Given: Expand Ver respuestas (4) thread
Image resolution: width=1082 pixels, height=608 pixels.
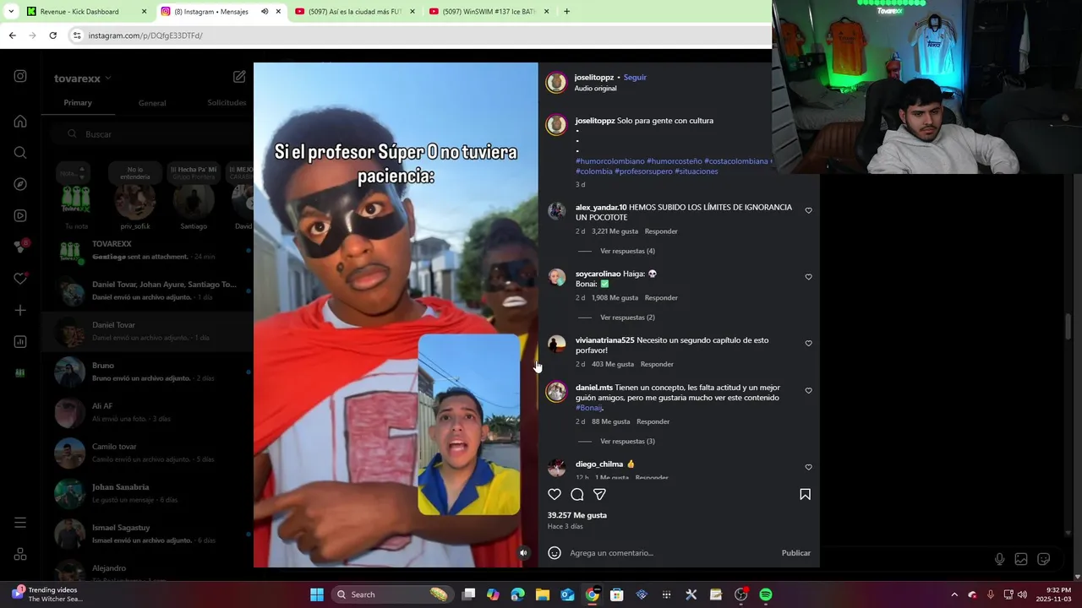Looking at the screenshot, I should pos(627,251).
